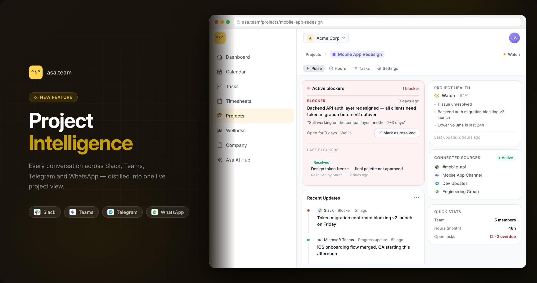Click Mark as resolved on the blocker

(397, 133)
